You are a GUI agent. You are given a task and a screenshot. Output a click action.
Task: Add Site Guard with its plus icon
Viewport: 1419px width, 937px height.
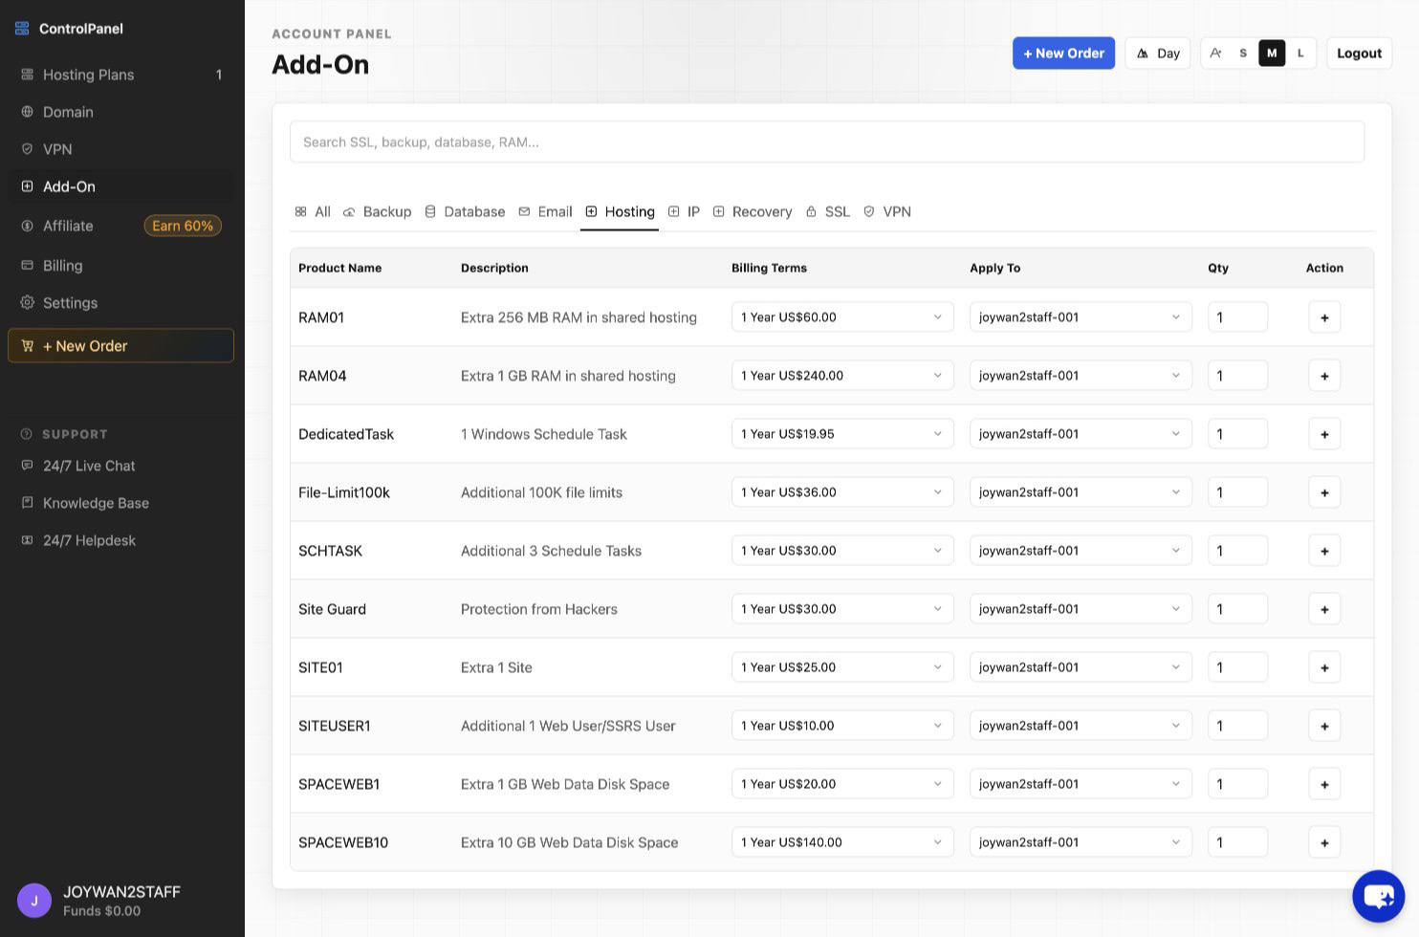point(1324,609)
